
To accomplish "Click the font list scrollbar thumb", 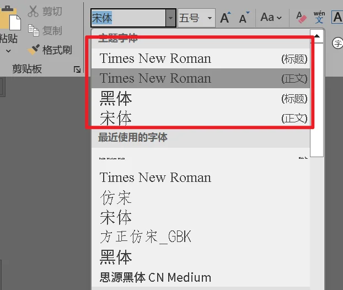I will (x=317, y=100).
